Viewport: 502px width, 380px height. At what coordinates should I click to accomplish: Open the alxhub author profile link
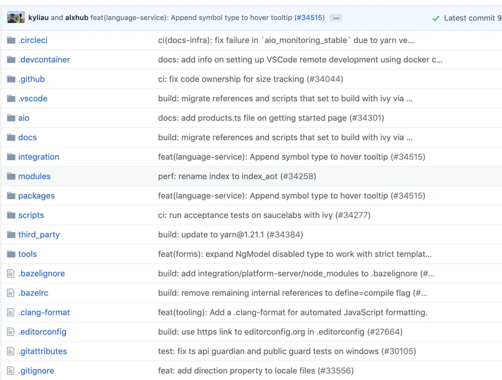coord(77,18)
